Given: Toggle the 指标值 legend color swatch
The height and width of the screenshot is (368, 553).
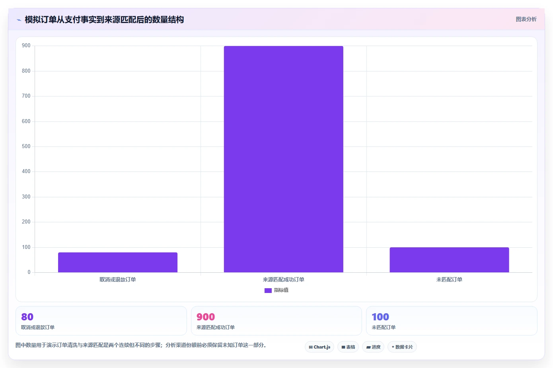Looking at the screenshot, I should pos(268,291).
